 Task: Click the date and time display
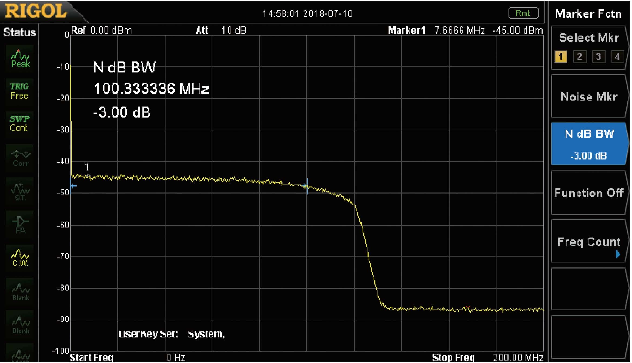(307, 14)
